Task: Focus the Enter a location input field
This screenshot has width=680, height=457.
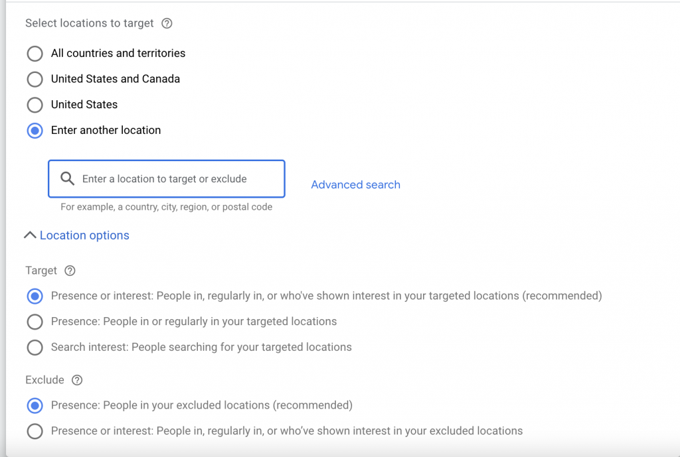Action: pyautogui.click(x=173, y=179)
